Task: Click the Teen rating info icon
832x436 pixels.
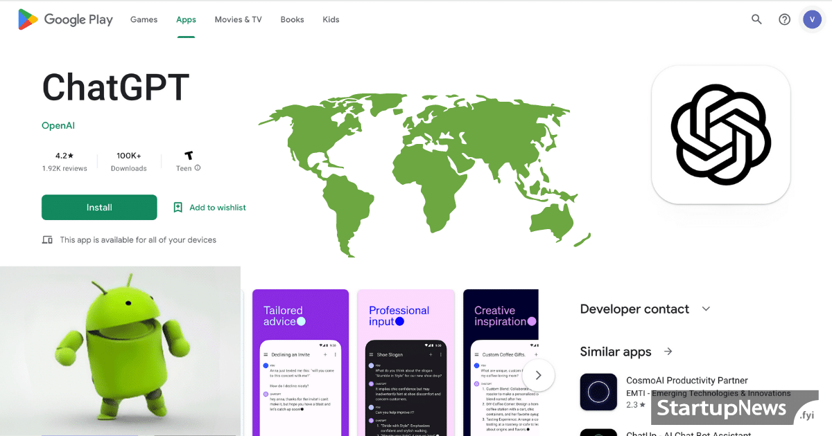Action: pyautogui.click(x=198, y=168)
